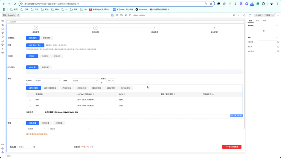Switch to the 通用计算增强型 tab
The height and width of the screenshot is (158, 281).
coord(50,88)
